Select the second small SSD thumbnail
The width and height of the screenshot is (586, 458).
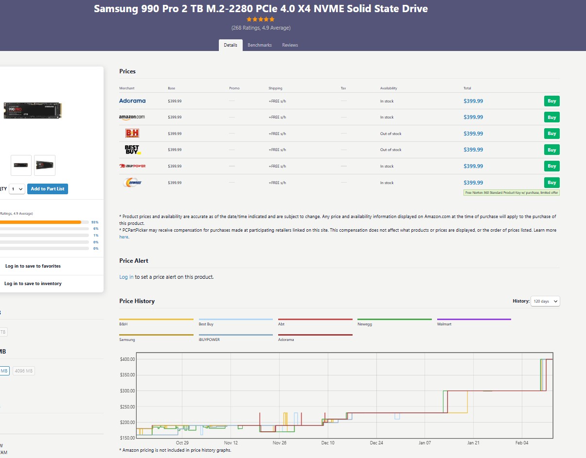(45, 165)
